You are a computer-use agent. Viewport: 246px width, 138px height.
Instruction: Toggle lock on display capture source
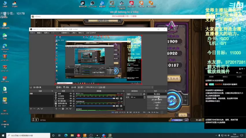(73, 101)
